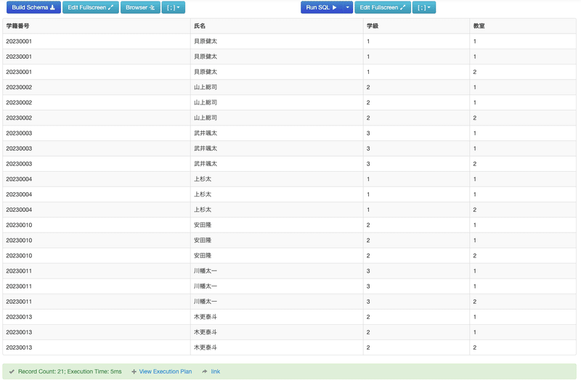Select 上杉太 in the row with 教室 2
This screenshot has width=581, height=380.
click(203, 210)
